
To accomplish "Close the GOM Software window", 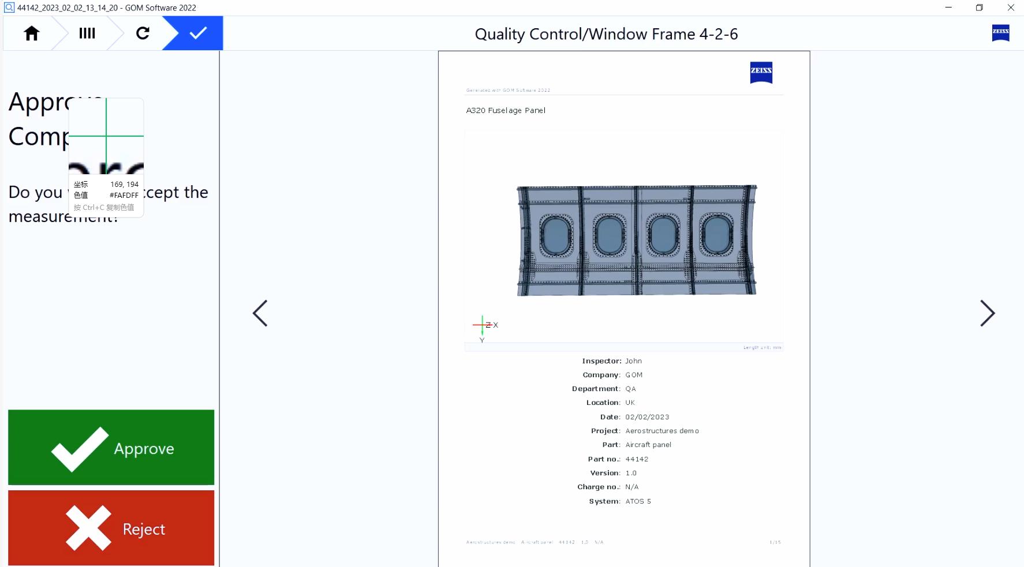I will (1011, 7).
